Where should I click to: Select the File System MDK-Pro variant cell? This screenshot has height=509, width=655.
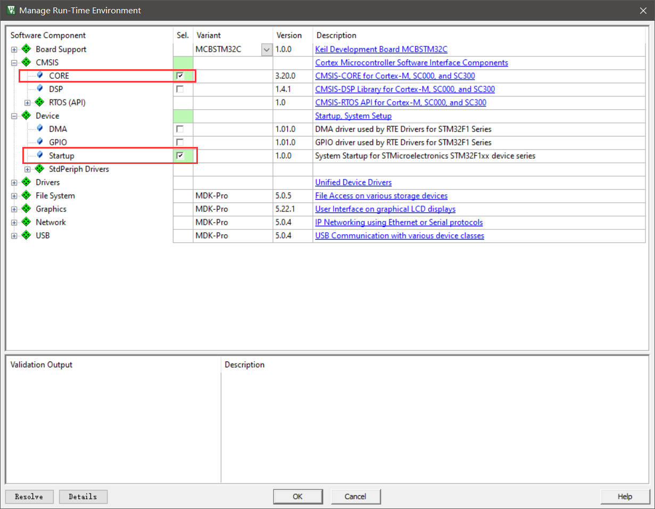[233, 195]
